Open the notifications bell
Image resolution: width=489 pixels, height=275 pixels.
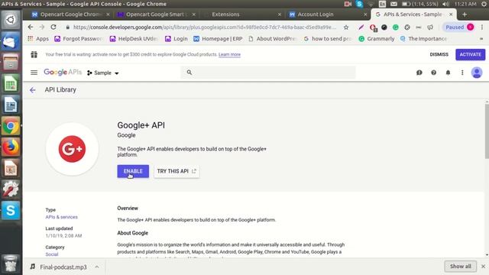coord(448,73)
